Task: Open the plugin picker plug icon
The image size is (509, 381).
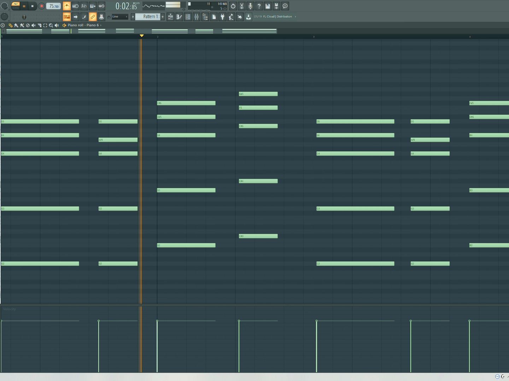Action: click(x=222, y=17)
